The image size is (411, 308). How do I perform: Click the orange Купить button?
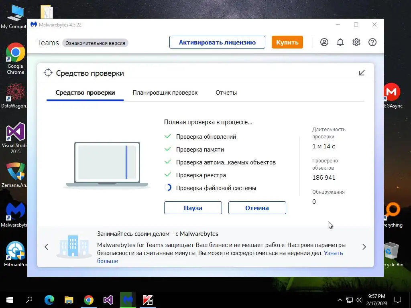(287, 42)
